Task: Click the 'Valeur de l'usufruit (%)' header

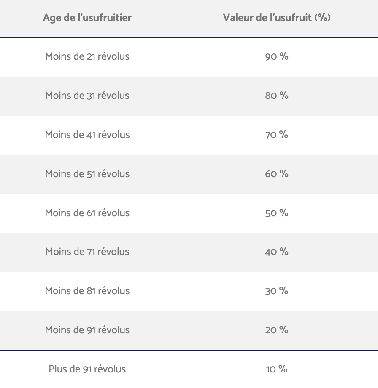Action: point(277,18)
